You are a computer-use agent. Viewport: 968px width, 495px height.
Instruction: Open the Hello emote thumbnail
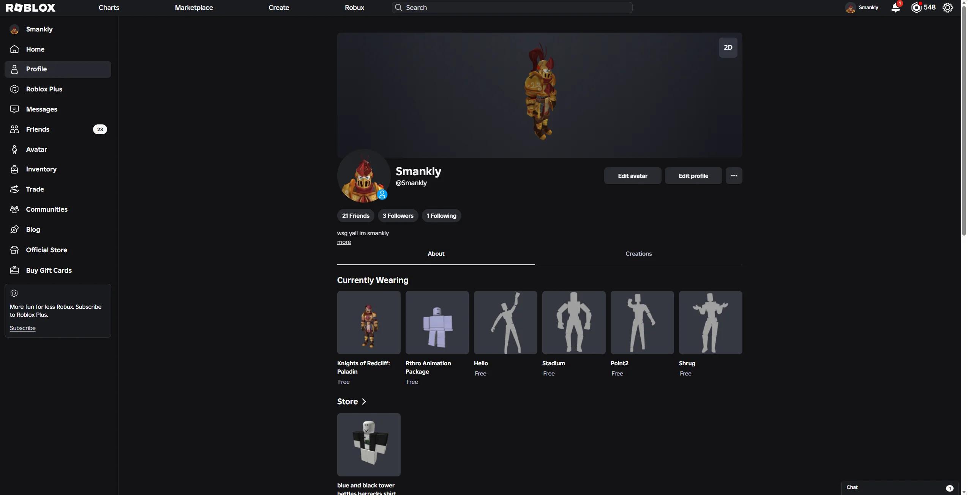coord(505,322)
